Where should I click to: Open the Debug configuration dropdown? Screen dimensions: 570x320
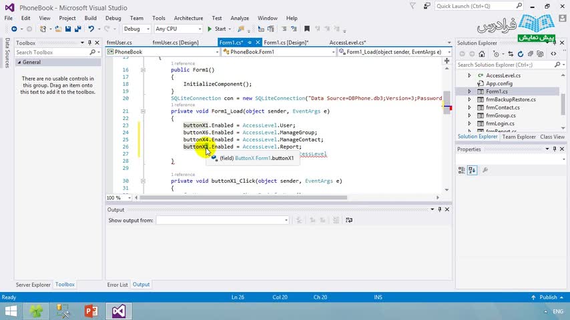(x=137, y=29)
